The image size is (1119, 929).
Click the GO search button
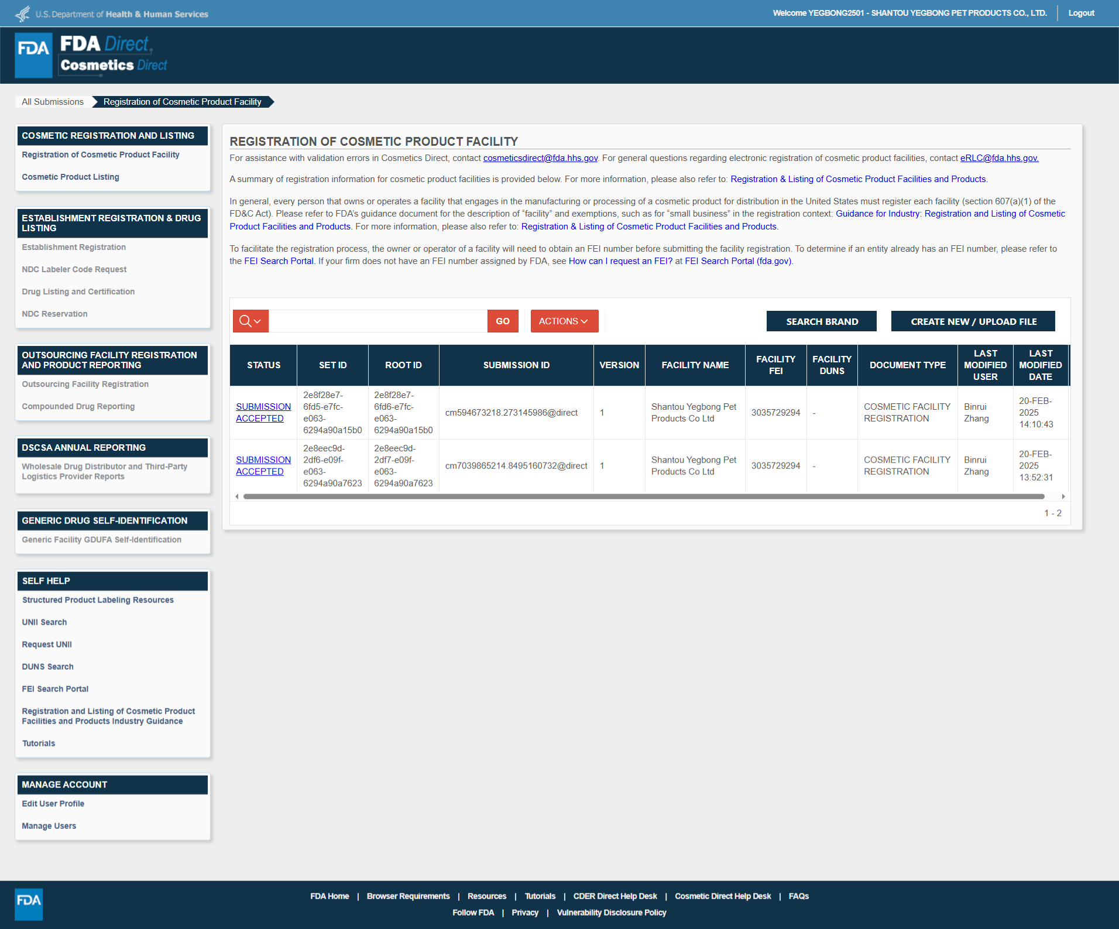[x=503, y=321]
